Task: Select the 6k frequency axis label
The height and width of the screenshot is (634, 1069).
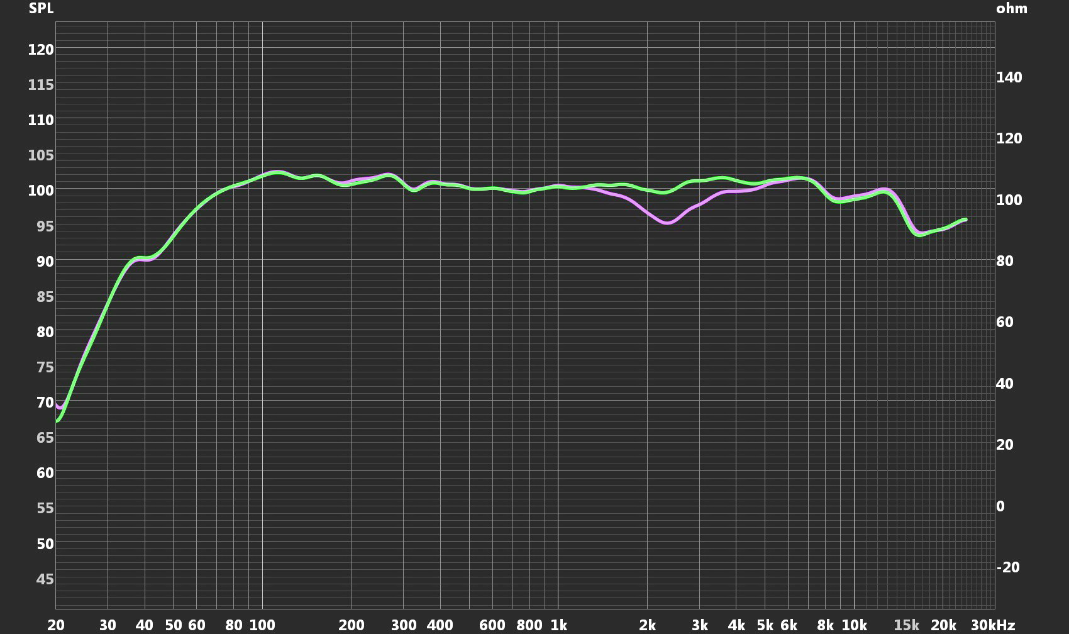Action: click(x=789, y=625)
